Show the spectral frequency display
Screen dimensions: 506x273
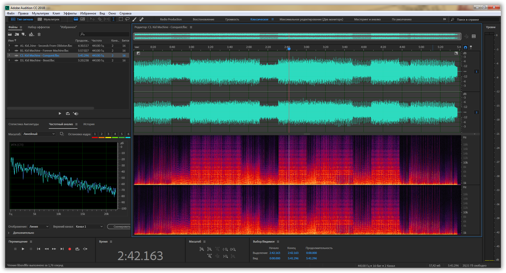tap(76, 19)
